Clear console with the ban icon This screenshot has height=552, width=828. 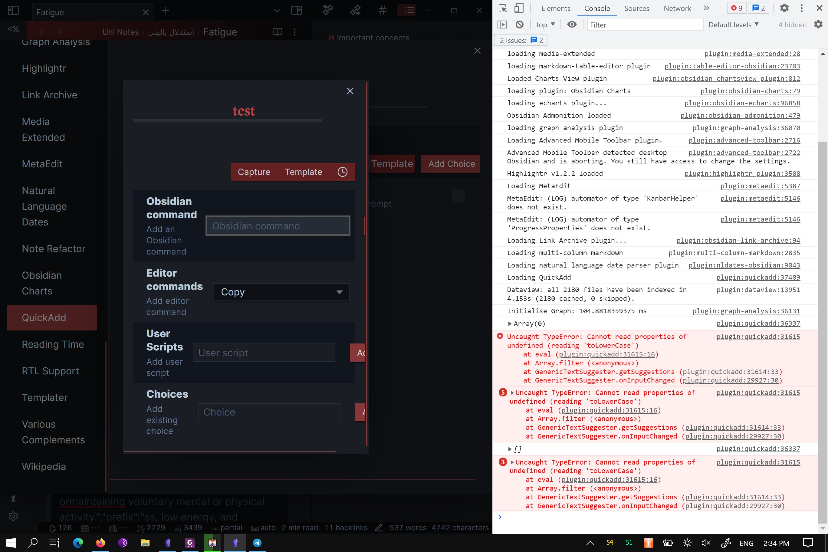520,25
